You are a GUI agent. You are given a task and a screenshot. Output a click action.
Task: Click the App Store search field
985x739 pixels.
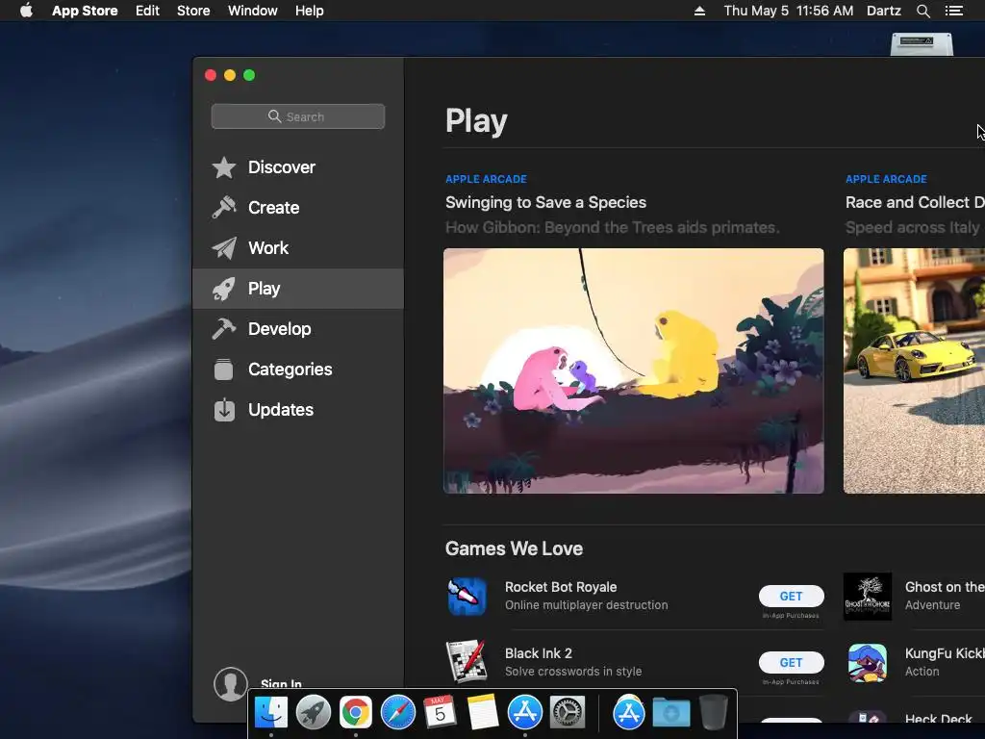tap(298, 116)
